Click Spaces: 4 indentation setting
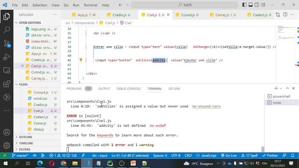The height and width of the screenshot is (168, 299). tap(160, 155)
